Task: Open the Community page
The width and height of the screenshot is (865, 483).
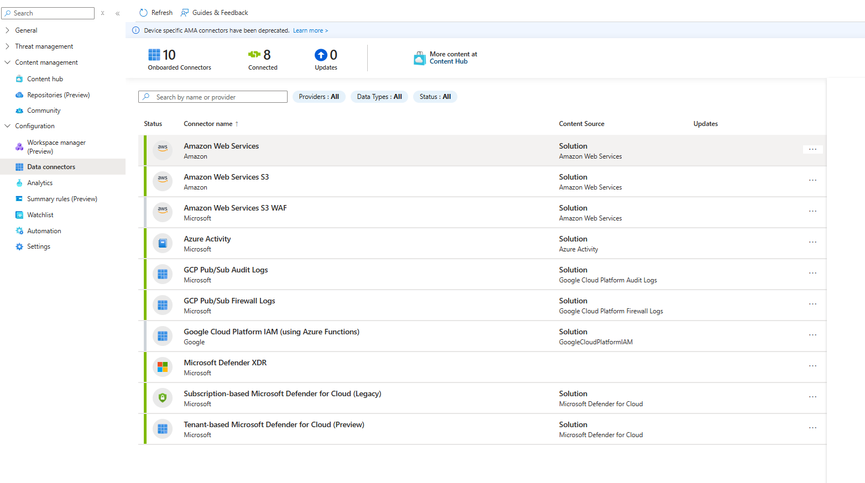Action: (x=44, y=111)
